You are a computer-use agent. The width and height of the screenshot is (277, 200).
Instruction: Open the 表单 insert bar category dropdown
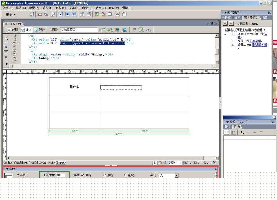[11, 14]
